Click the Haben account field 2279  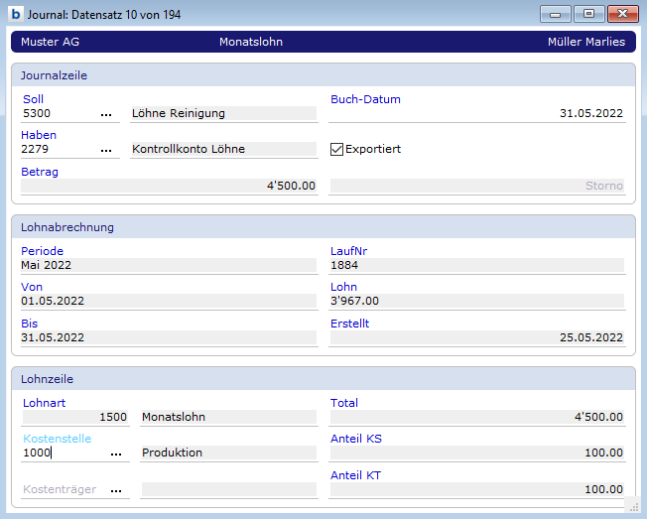(x=58, y=150)
